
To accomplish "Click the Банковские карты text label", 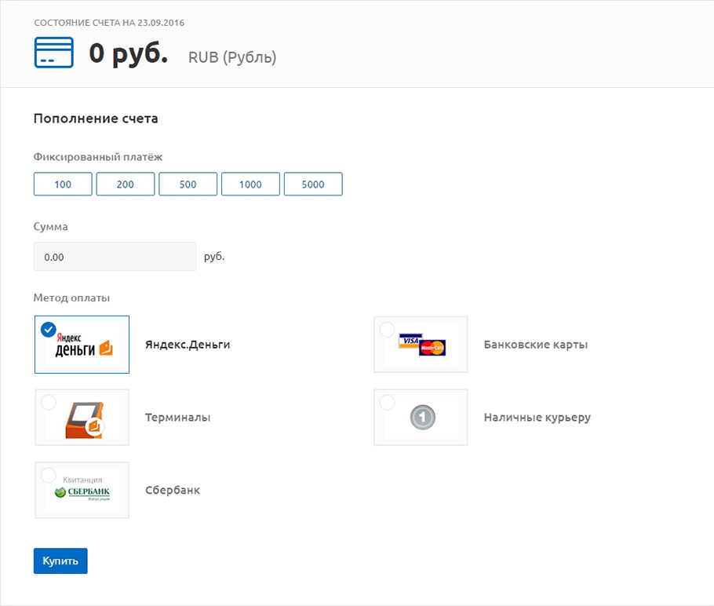I will (x=536, y=345).
